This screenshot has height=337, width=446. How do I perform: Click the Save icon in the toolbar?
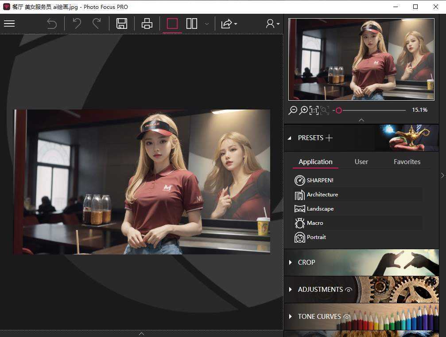coord(122,24)
